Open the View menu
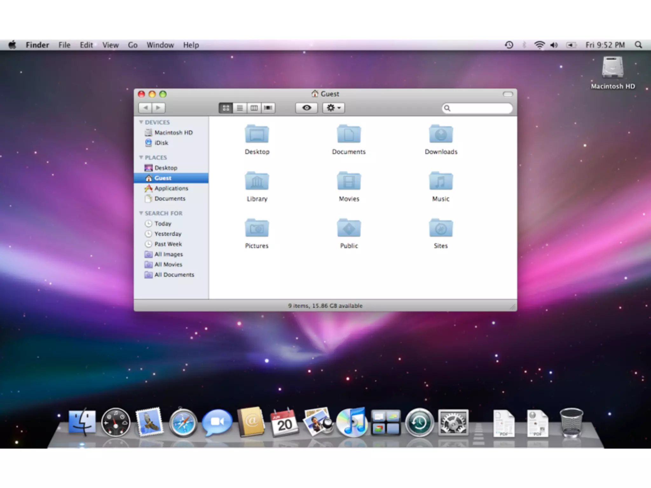The height and width of the screenshot is (488, 651). coord(110,45)
